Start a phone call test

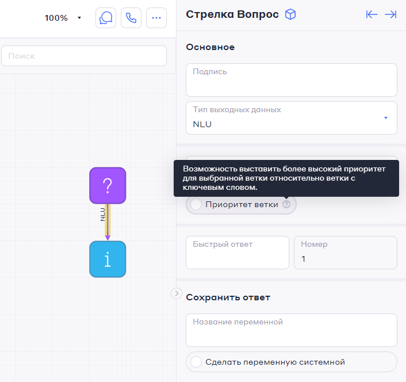[x=131, y=18]
